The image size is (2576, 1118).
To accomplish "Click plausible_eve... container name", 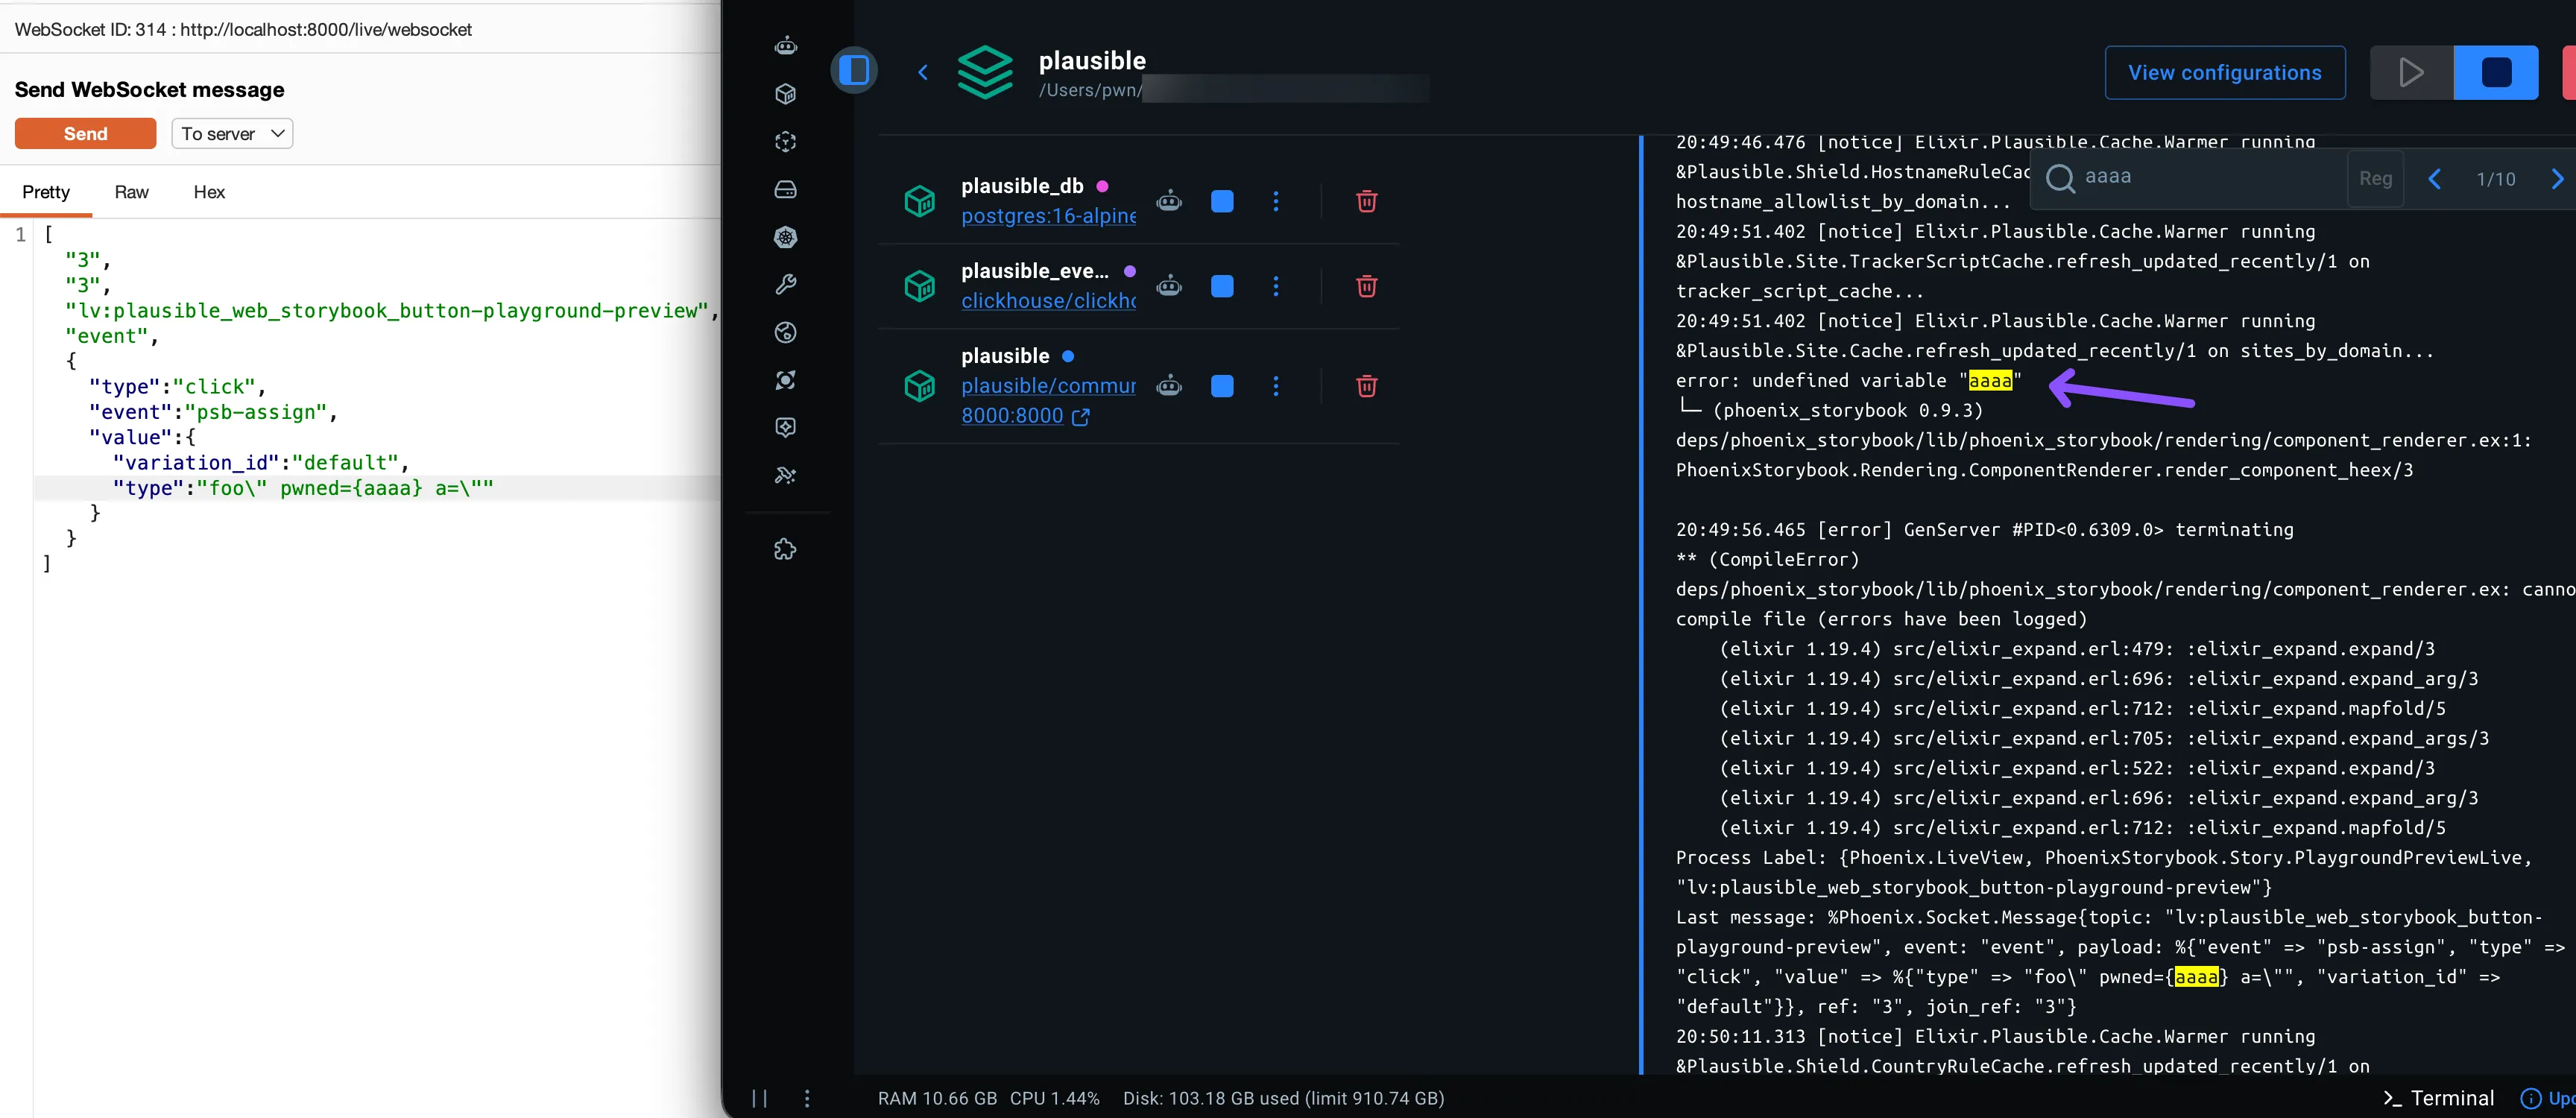I will (x=1035, y=271).
